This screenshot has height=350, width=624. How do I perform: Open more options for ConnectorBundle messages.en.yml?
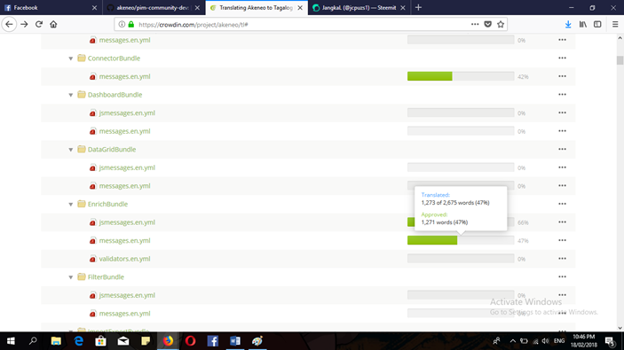coord(562,76)
